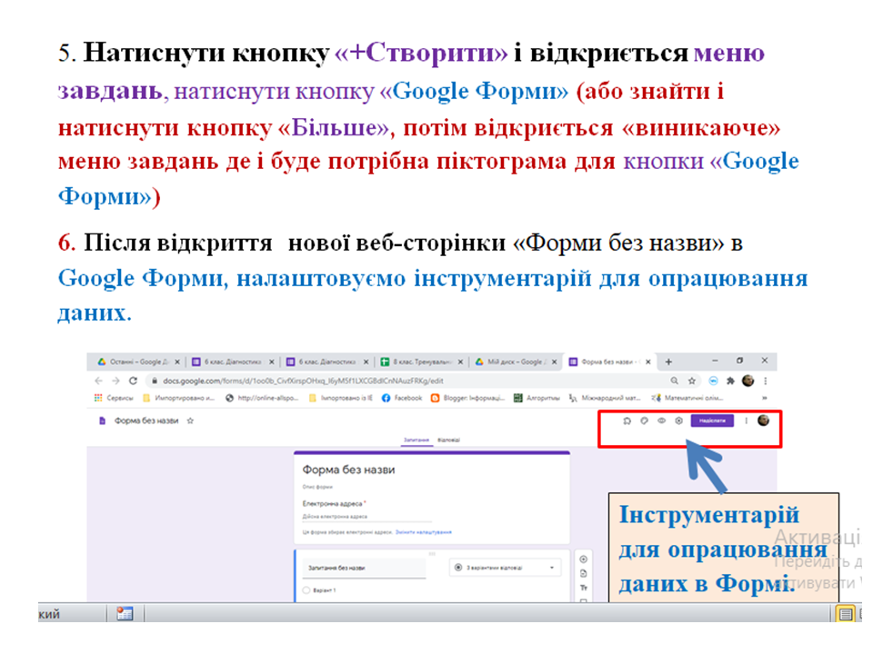Click the blue browser extension icon
Screen dimensions: 873x654
[713, 381]
